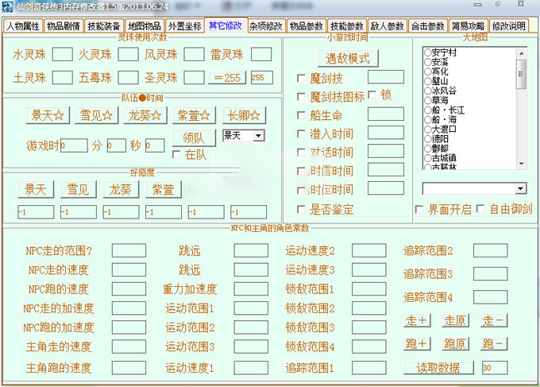Switch to the 杂项修改 tab
The image size is (540, 387).
tap(265, 25)
